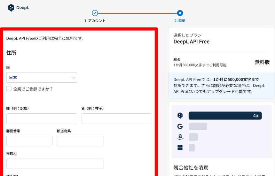Click the 競合他社を凌駕 heading
Image resolution: width=275 pixels, height=176 pixels.
click(x=191, y=168)
